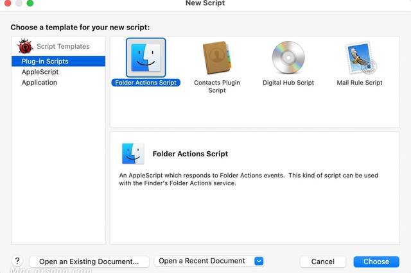Click the Choose button
Image resolution: width=411 pixels, height=273 pixels.
pos(376,261)
